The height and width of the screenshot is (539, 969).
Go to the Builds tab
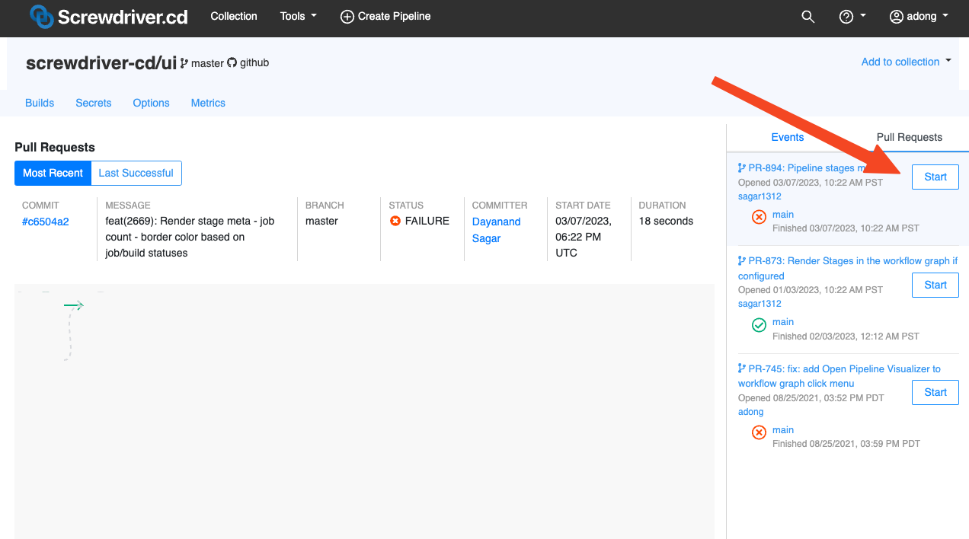(40, 103)
